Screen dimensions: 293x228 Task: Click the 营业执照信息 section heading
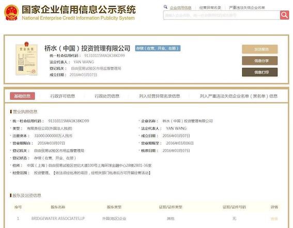pyautogui.click(x=25, y=112)
